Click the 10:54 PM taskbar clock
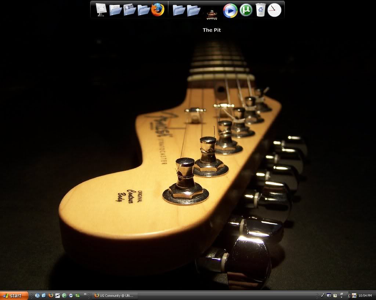Screen dimensions: 376x300 coord(365,296)
